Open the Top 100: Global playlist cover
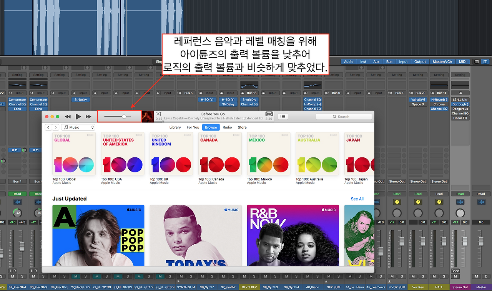 [x=74, y=154]
